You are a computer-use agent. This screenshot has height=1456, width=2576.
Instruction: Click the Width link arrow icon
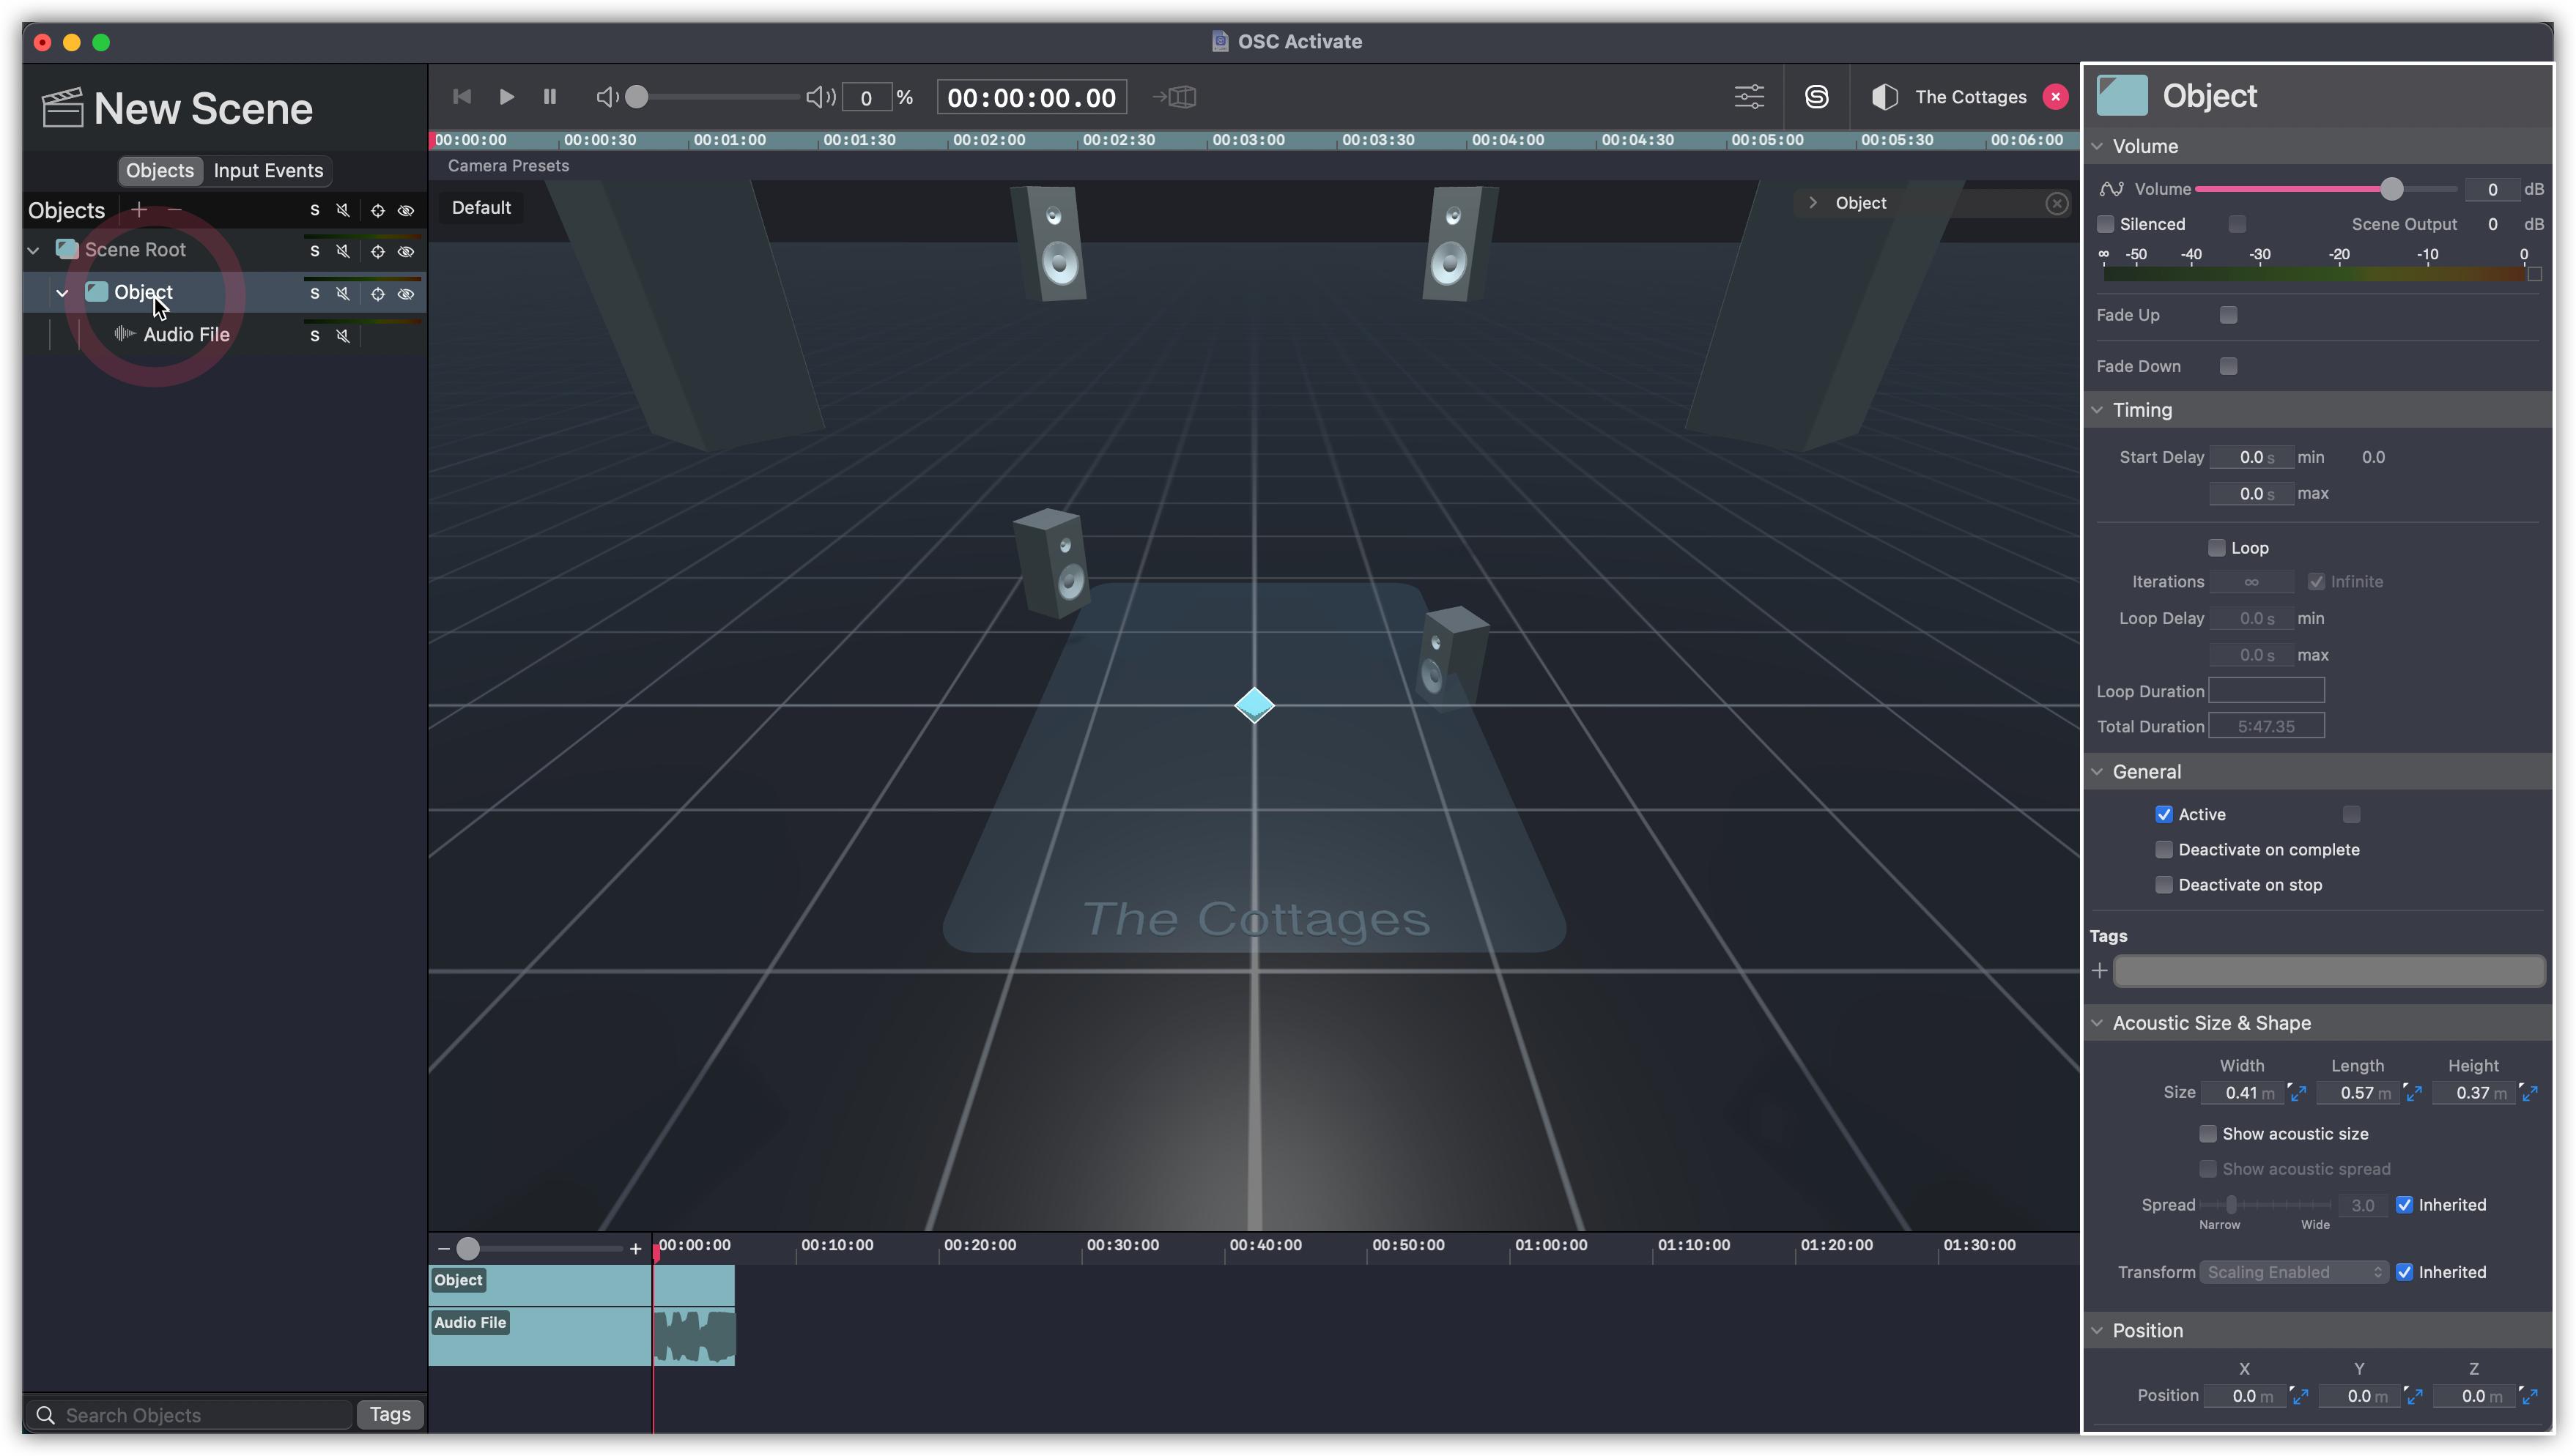coord(2298,1093)
